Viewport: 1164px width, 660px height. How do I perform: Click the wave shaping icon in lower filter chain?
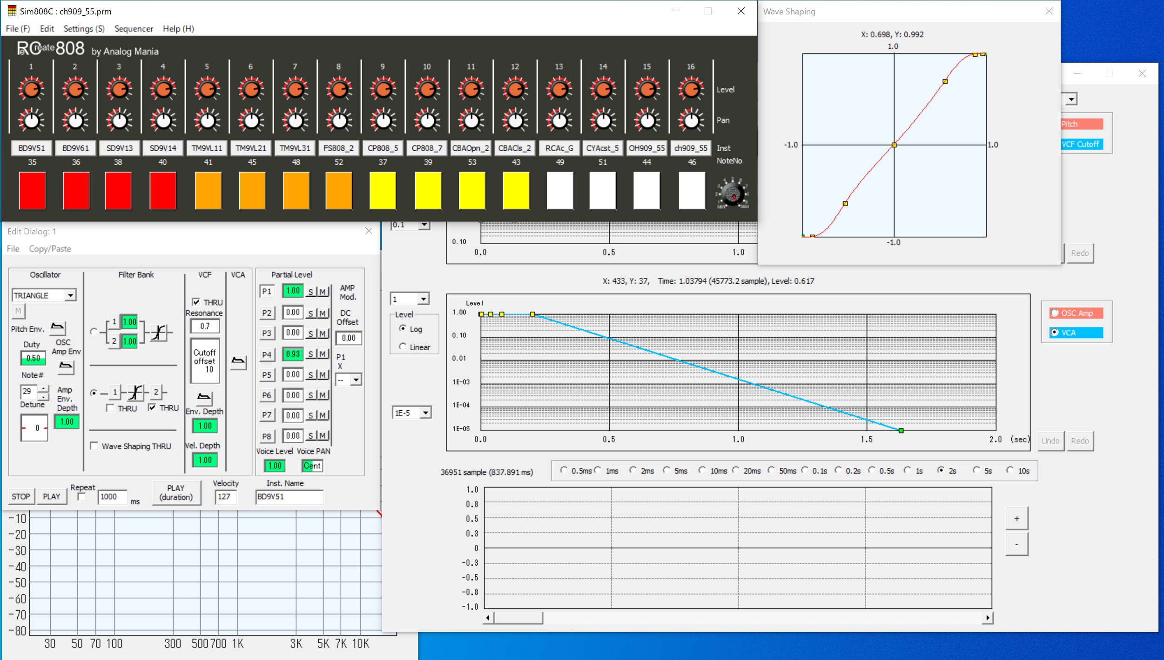pos(135,393)
